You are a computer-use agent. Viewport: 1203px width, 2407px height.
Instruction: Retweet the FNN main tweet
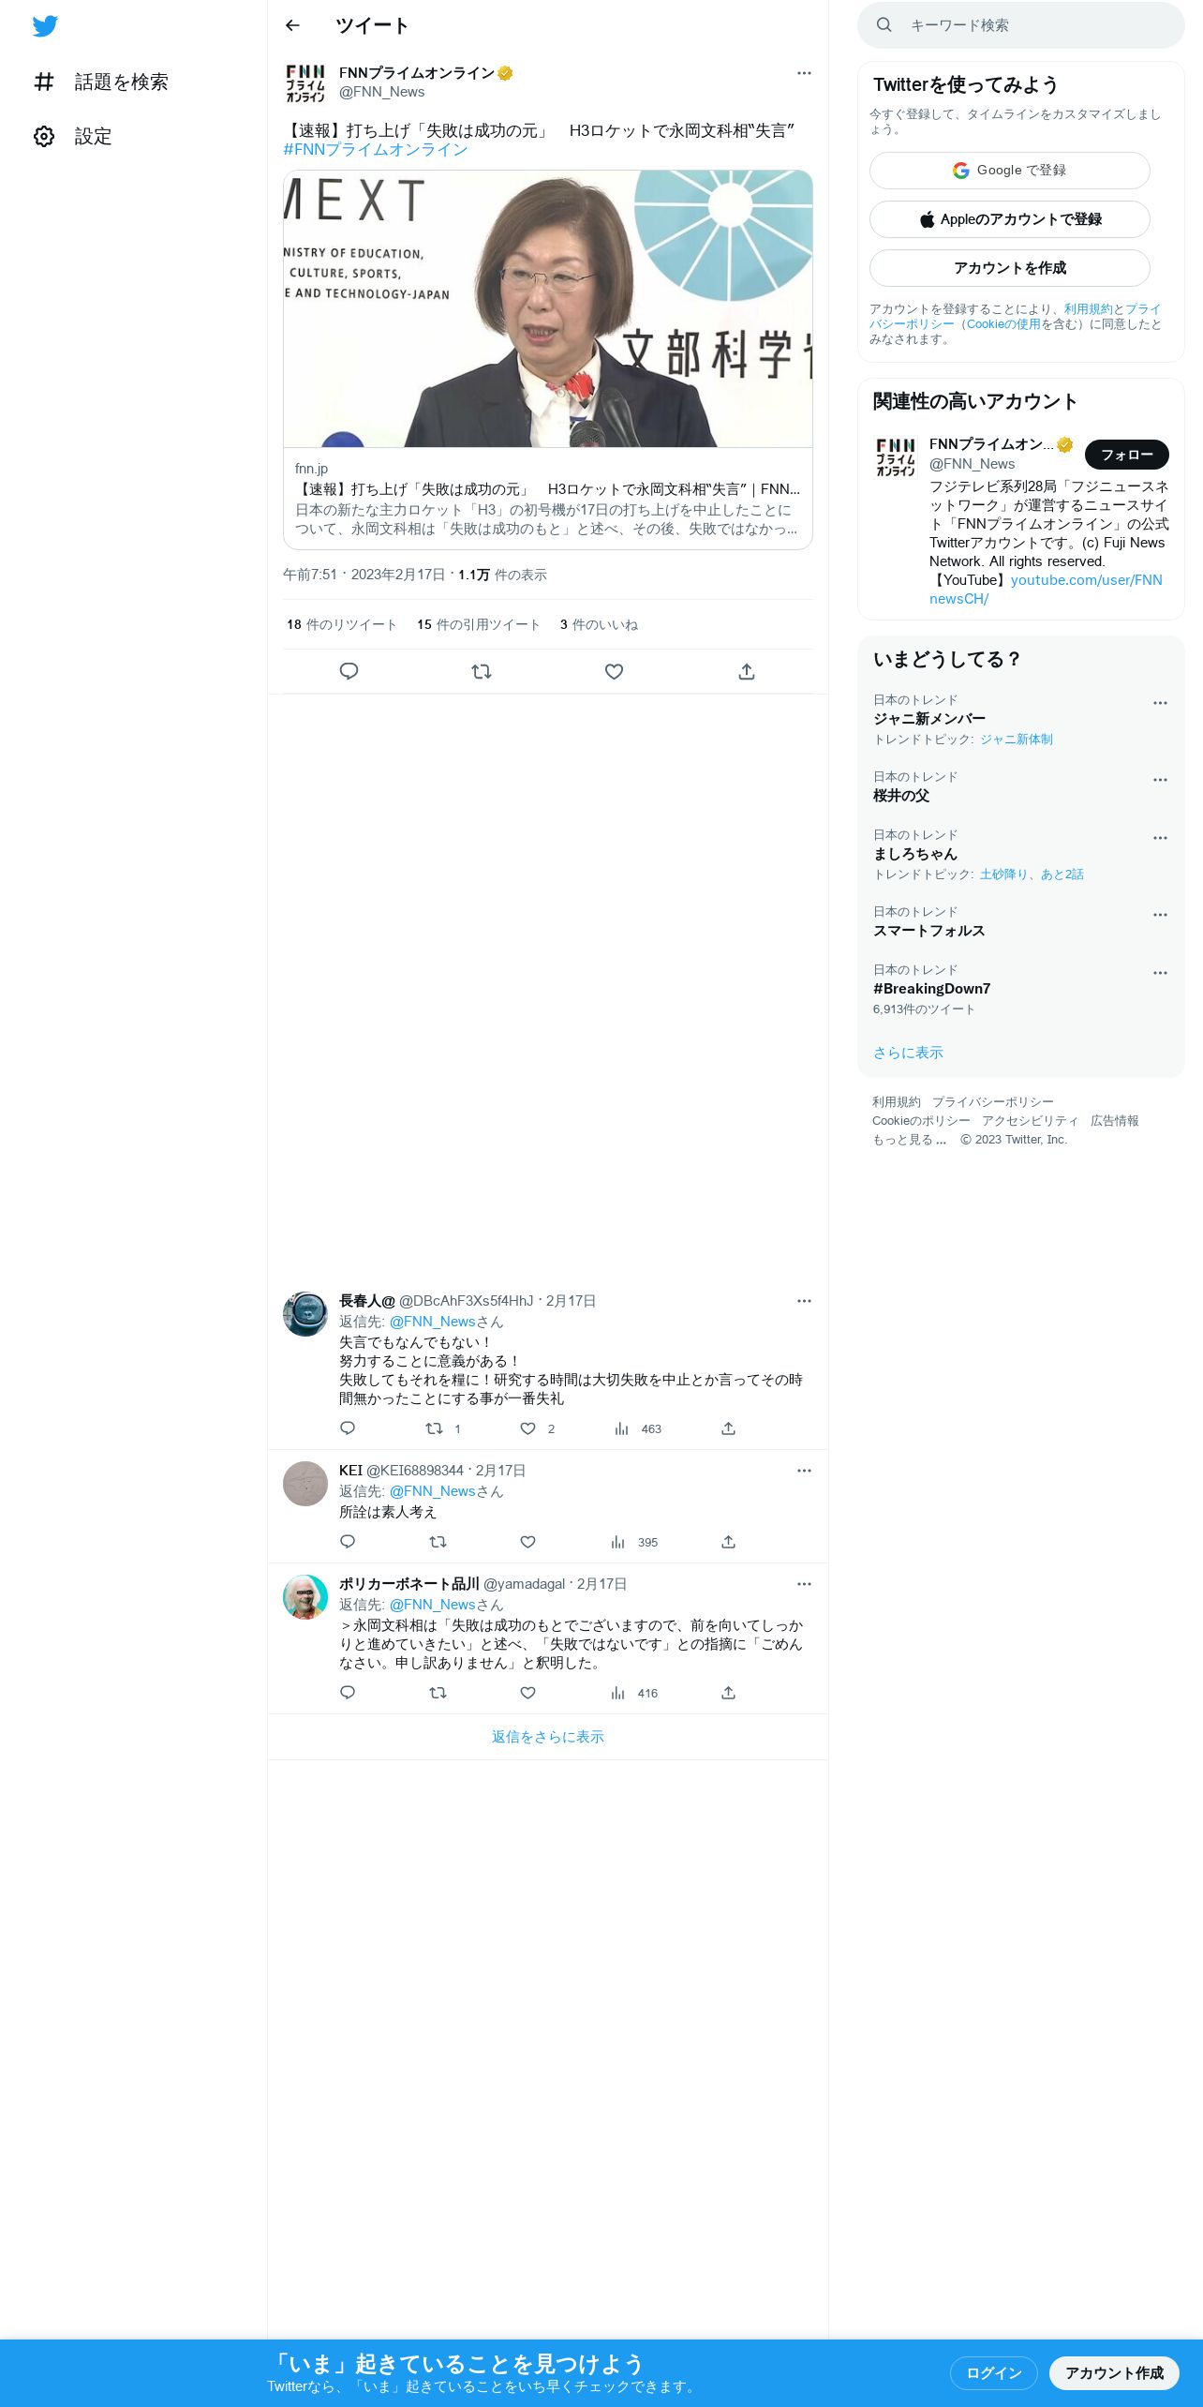[482, 671]
